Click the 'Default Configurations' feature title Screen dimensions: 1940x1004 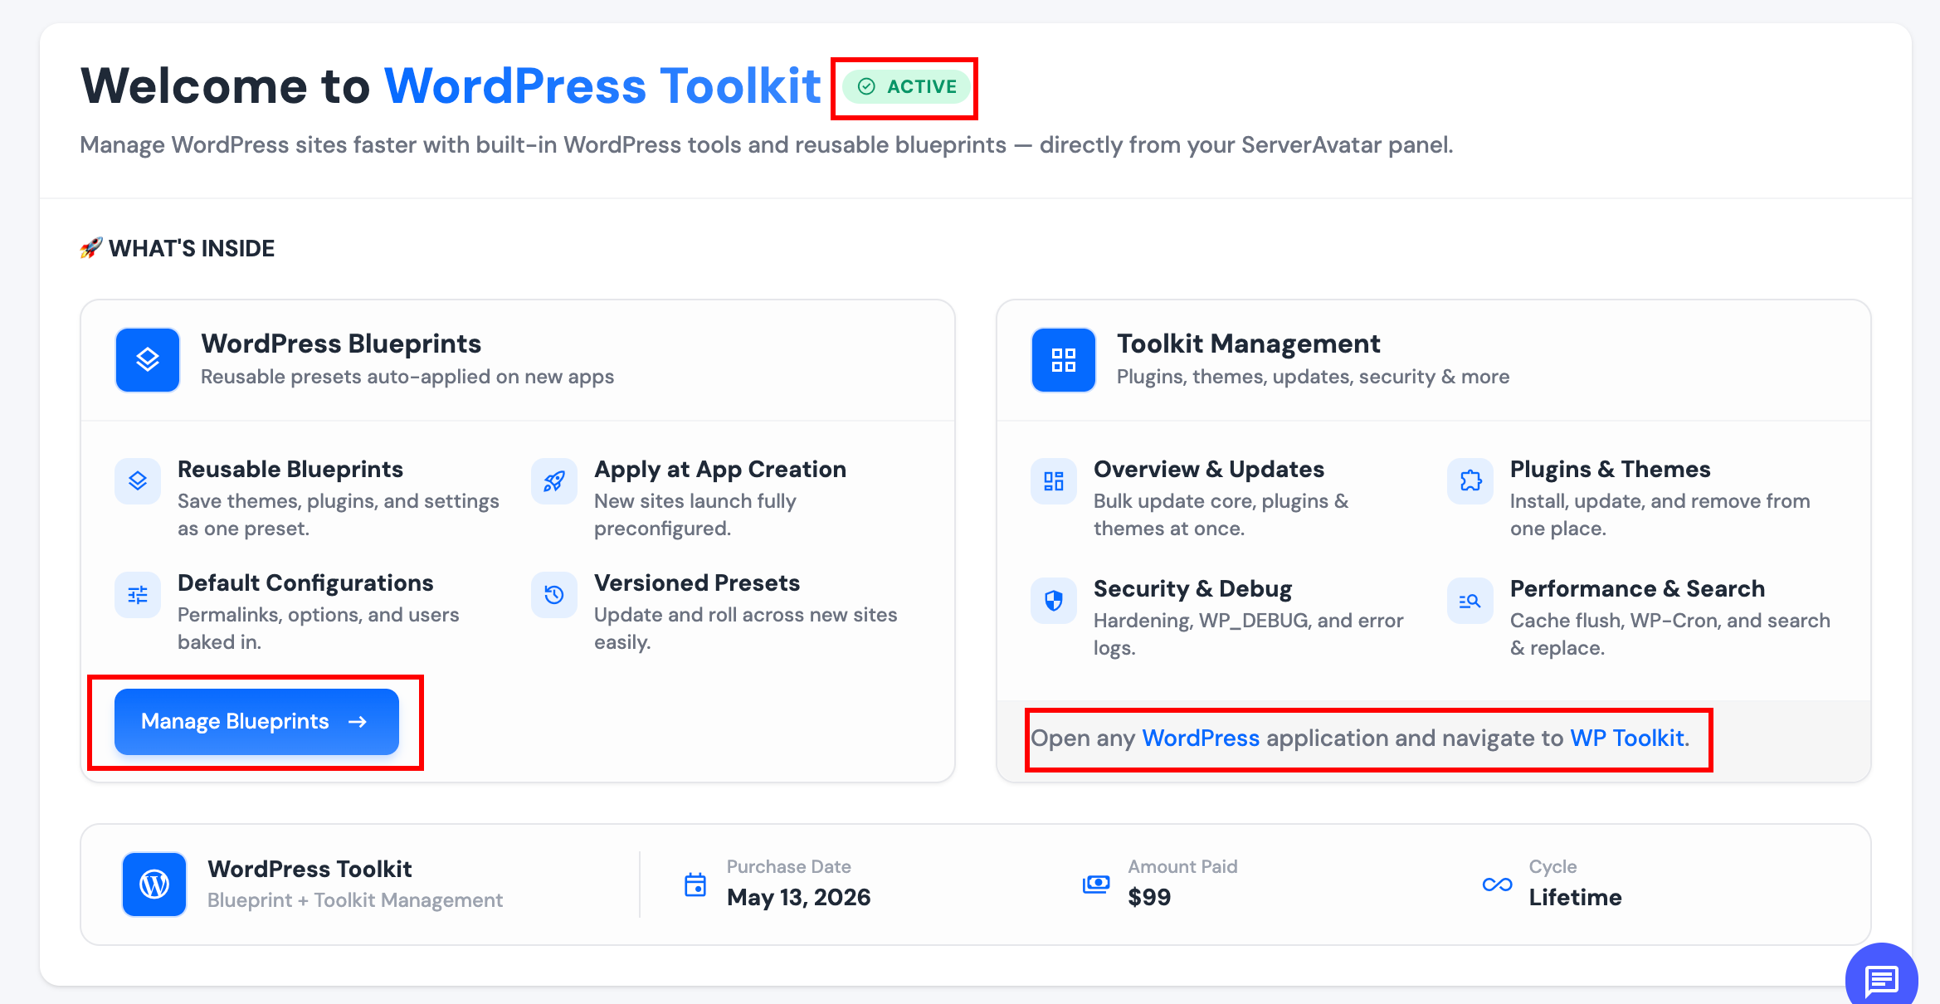point(305,582)
